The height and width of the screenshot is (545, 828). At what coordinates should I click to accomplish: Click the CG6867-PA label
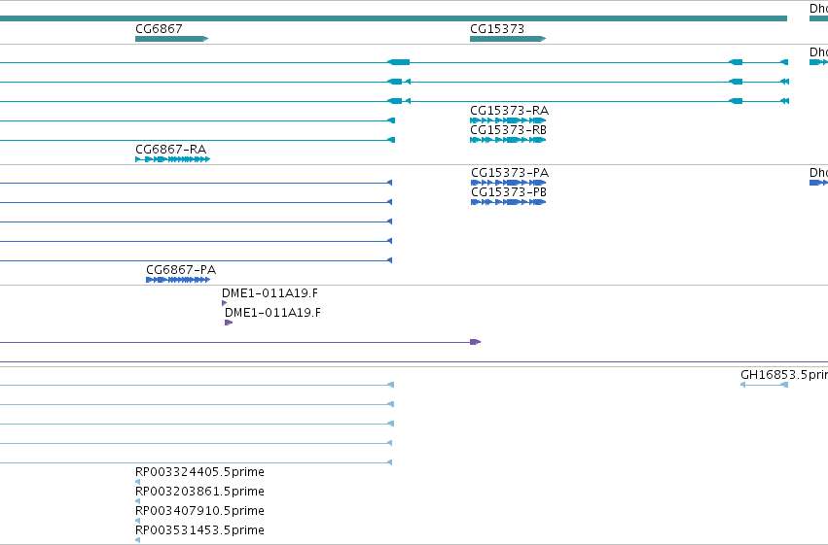click(181, 270)
